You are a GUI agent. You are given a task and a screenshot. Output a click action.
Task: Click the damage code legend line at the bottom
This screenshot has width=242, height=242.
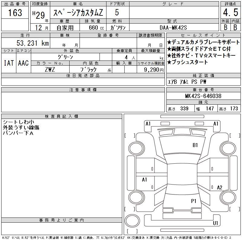point(116,238)
